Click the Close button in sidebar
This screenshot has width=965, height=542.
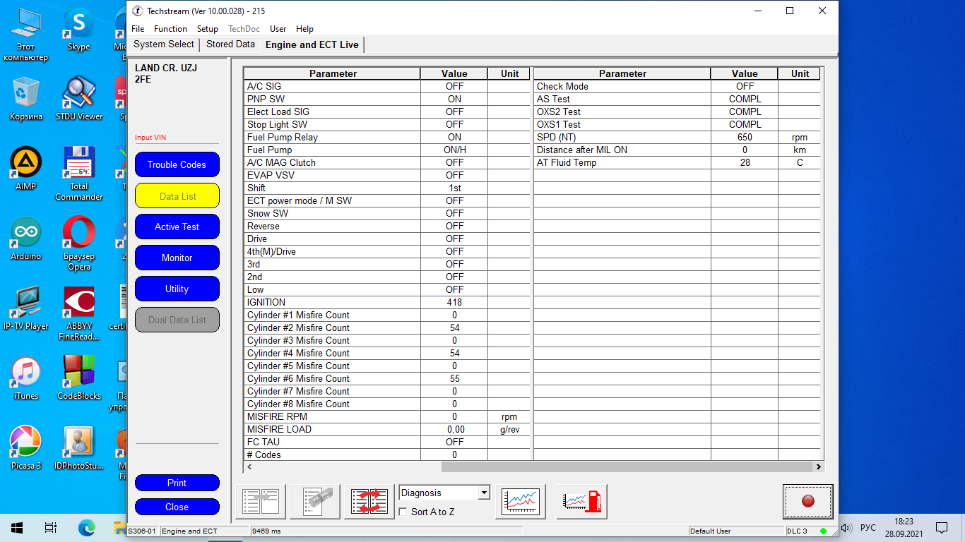[x=177, y=507]
